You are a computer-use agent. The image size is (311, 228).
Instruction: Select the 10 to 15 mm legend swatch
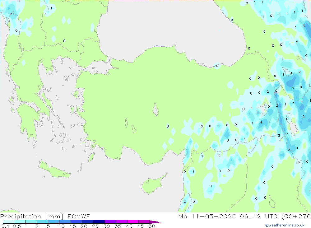(x=65, y=222)
